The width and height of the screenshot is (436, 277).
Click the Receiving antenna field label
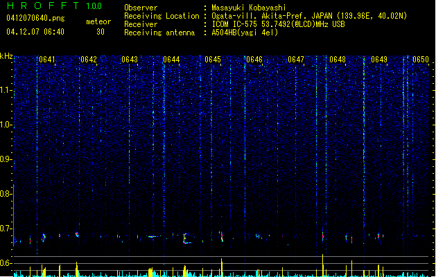pos(159,33)
